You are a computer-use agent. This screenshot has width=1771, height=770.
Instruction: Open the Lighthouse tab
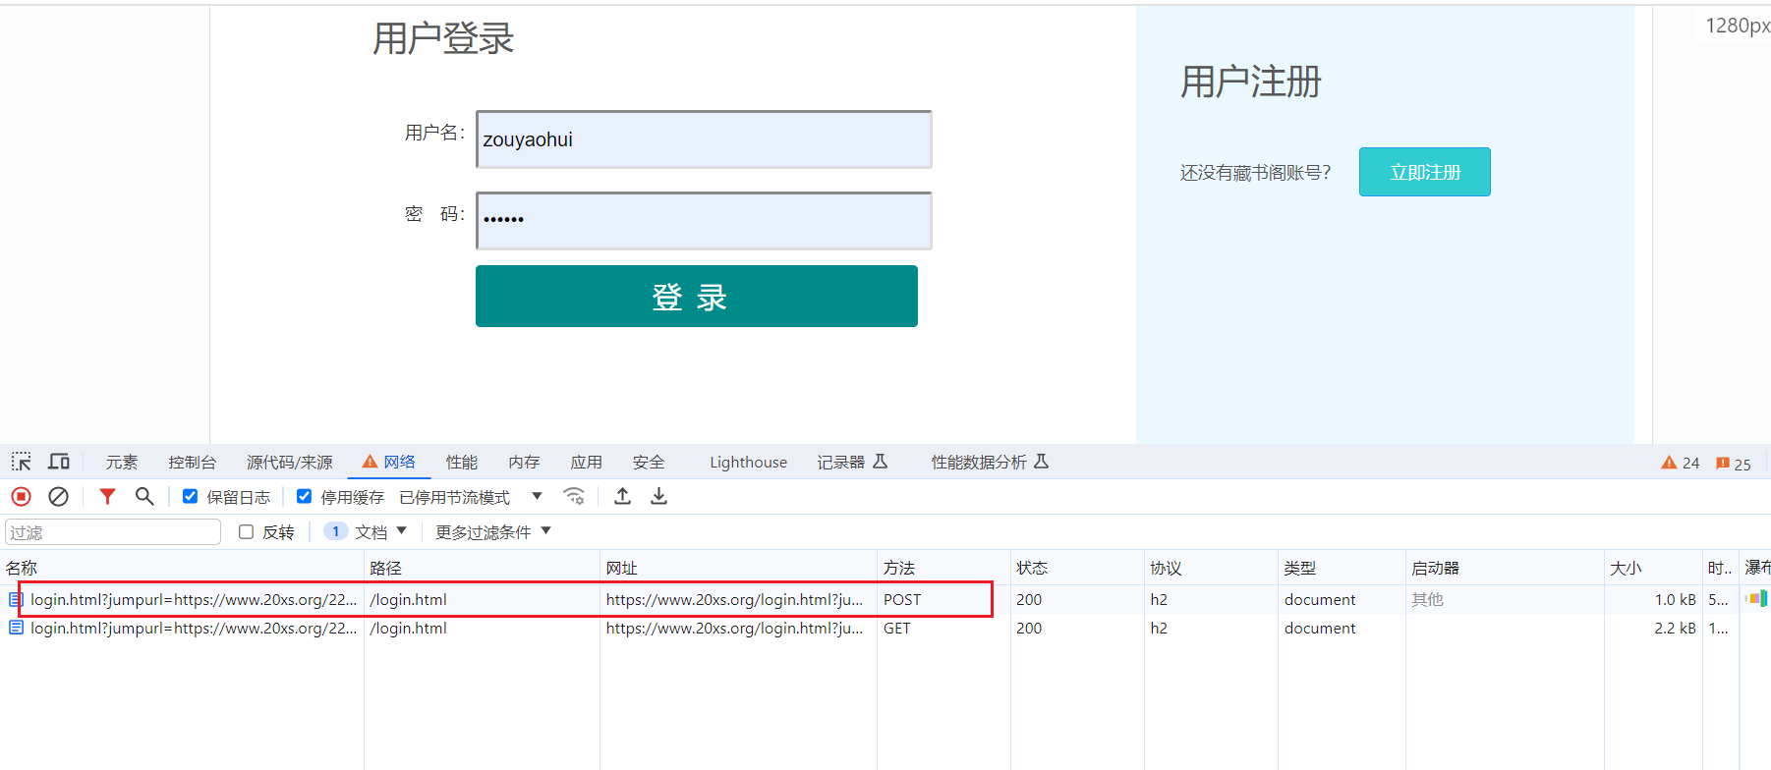(x=749, y=463)
